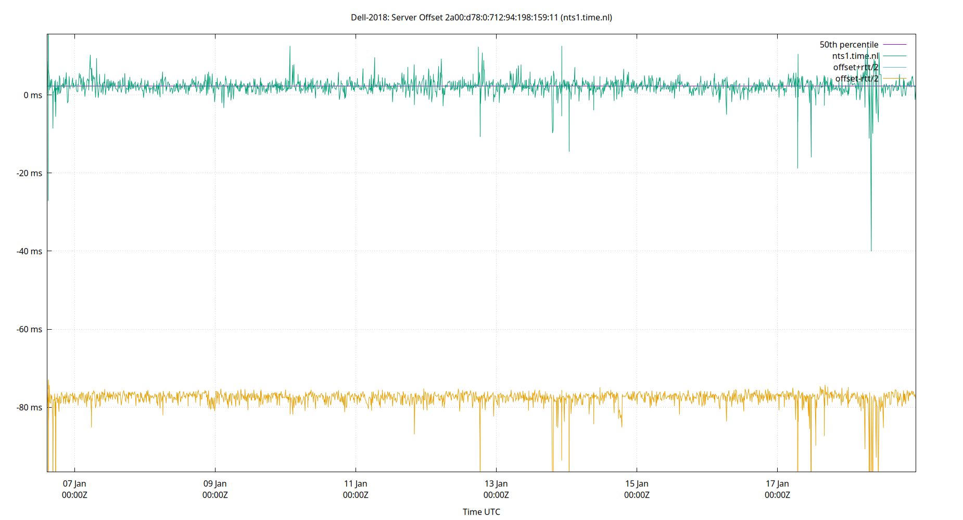Select the 17 Jan 00:00Z tick label
The image size is (963, 520).
coord(778,489)
